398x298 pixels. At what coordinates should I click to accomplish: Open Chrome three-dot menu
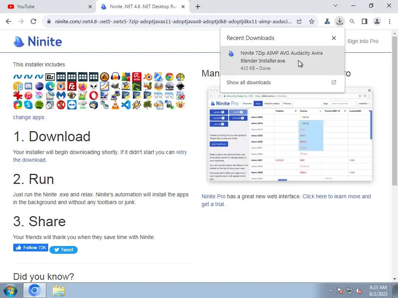click(x=389, y=22)
